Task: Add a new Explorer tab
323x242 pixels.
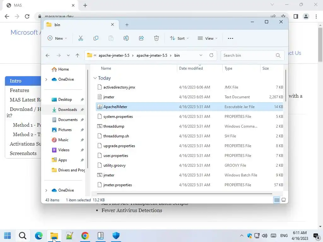Action: click(127, 25)
